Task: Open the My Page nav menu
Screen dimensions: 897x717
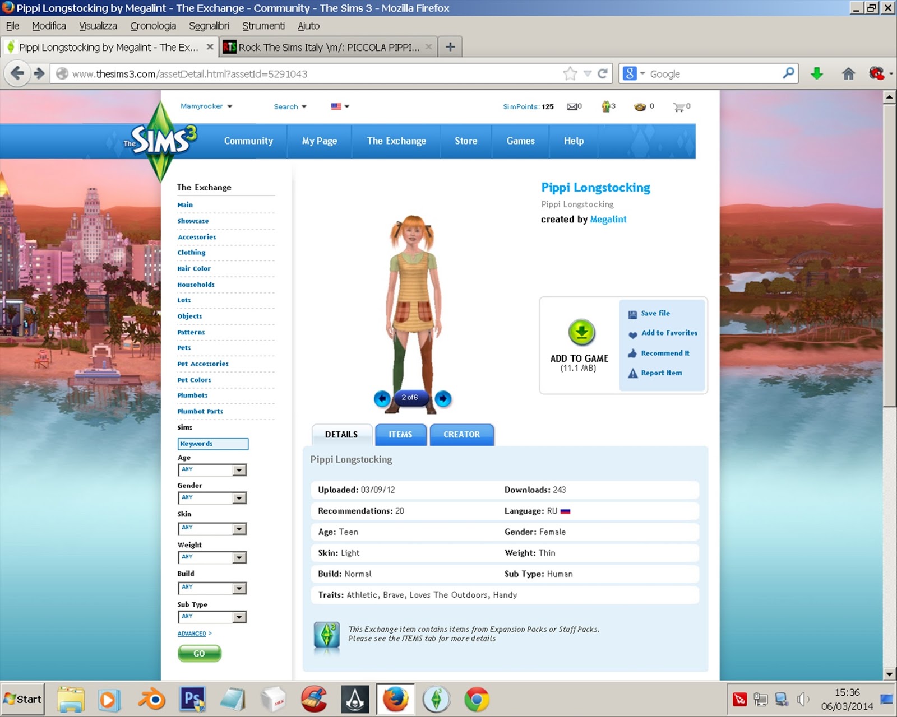Action: tap(320, 141)
